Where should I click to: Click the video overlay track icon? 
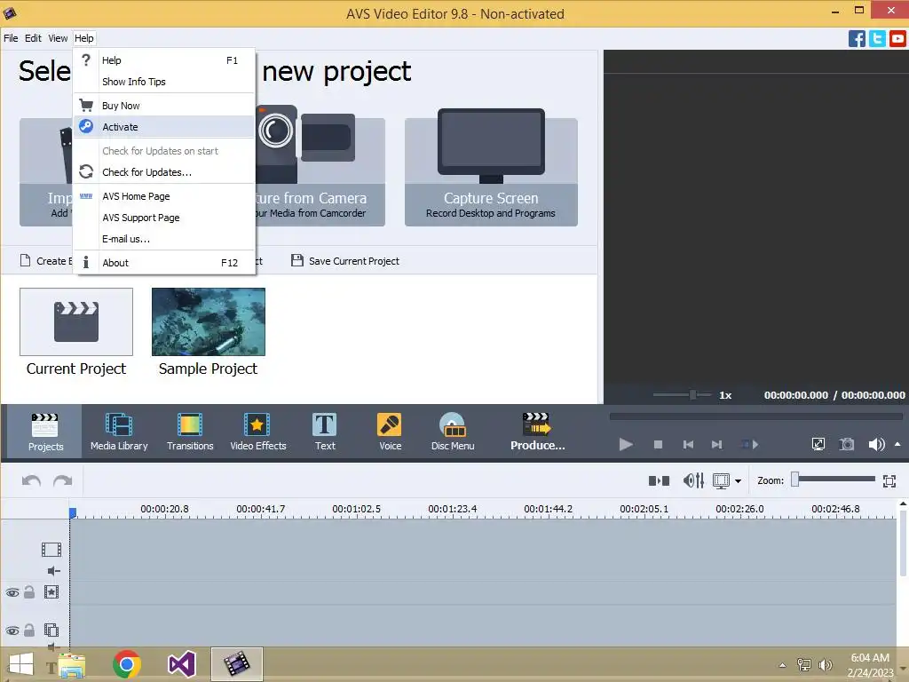click(x=51, y=630)
